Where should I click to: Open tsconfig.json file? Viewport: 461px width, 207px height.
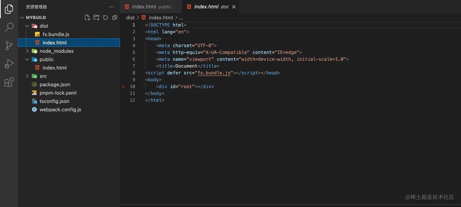point(54,101)
